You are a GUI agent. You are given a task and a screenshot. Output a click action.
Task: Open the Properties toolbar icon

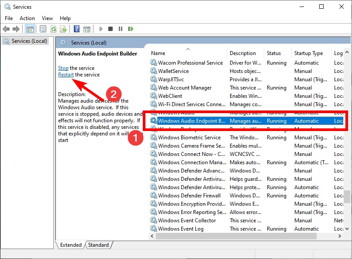(x=43, y=29)
